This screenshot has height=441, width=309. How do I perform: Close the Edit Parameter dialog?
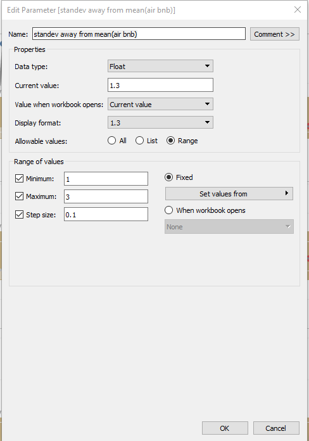tap(298, 10)
